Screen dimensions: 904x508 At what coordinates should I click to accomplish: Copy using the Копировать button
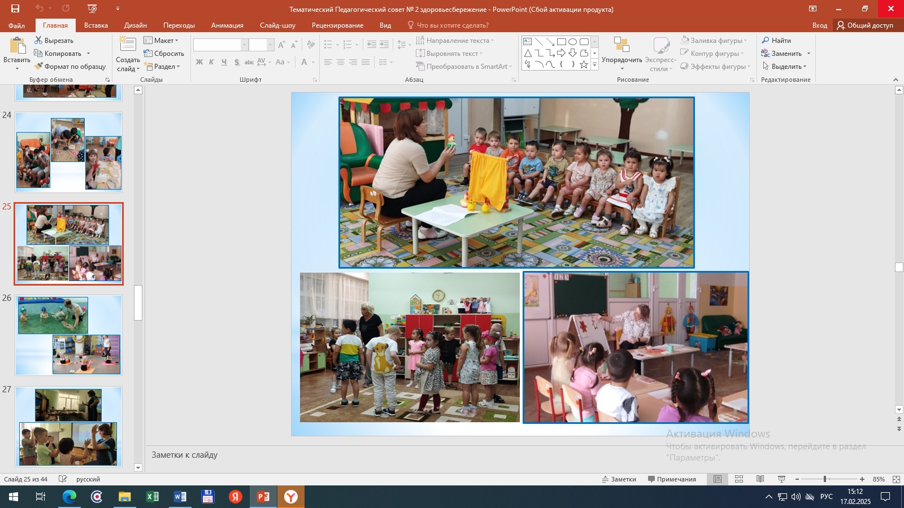coord(58,54)
